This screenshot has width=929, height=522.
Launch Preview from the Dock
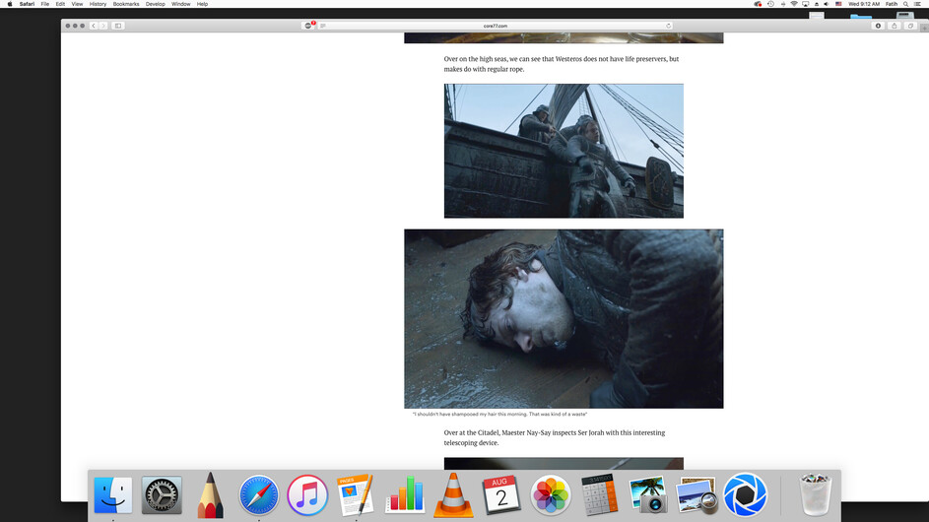(697, 494)
